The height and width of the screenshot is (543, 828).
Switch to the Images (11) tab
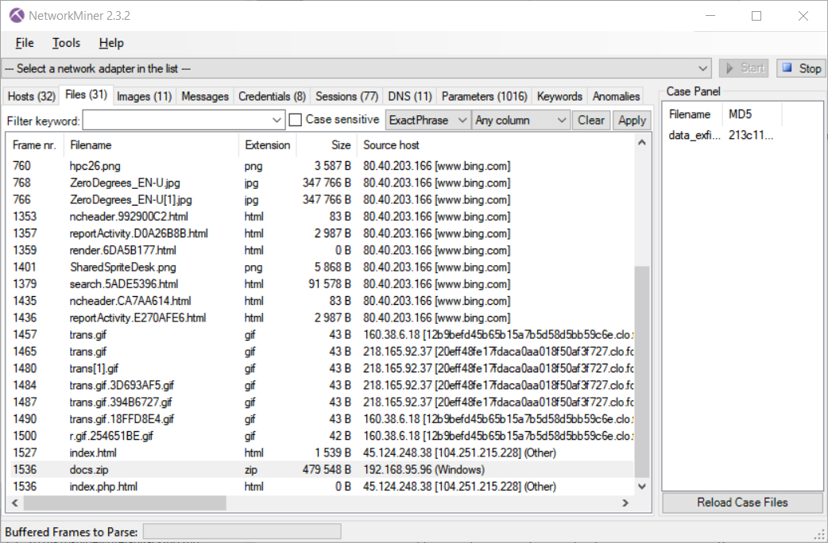(x=144, y=97)
